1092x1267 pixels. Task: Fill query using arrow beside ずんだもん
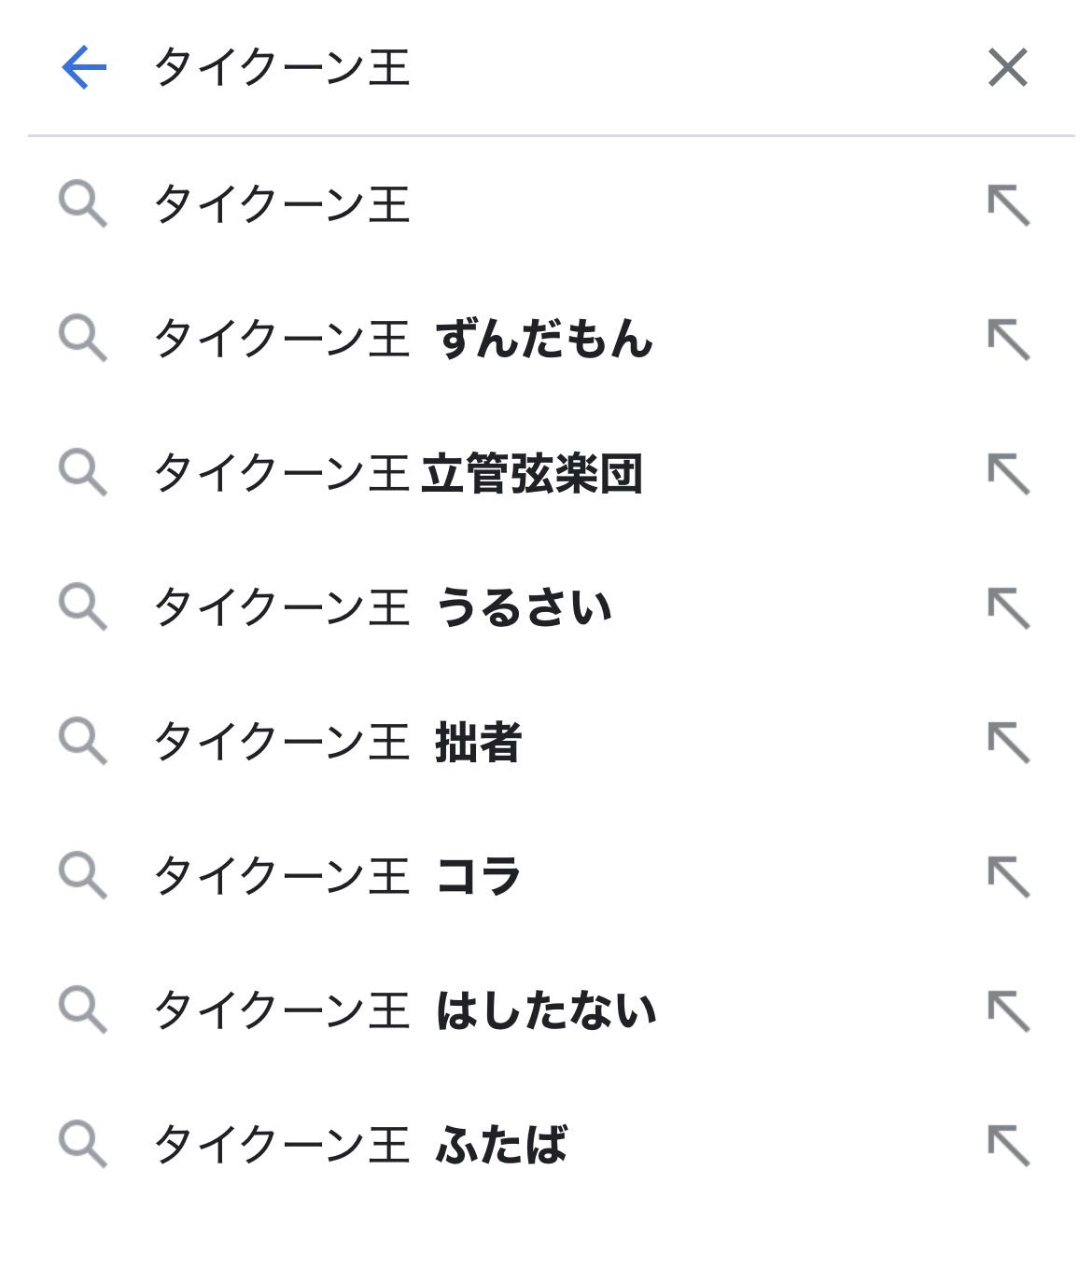(x=1009, y=340)
